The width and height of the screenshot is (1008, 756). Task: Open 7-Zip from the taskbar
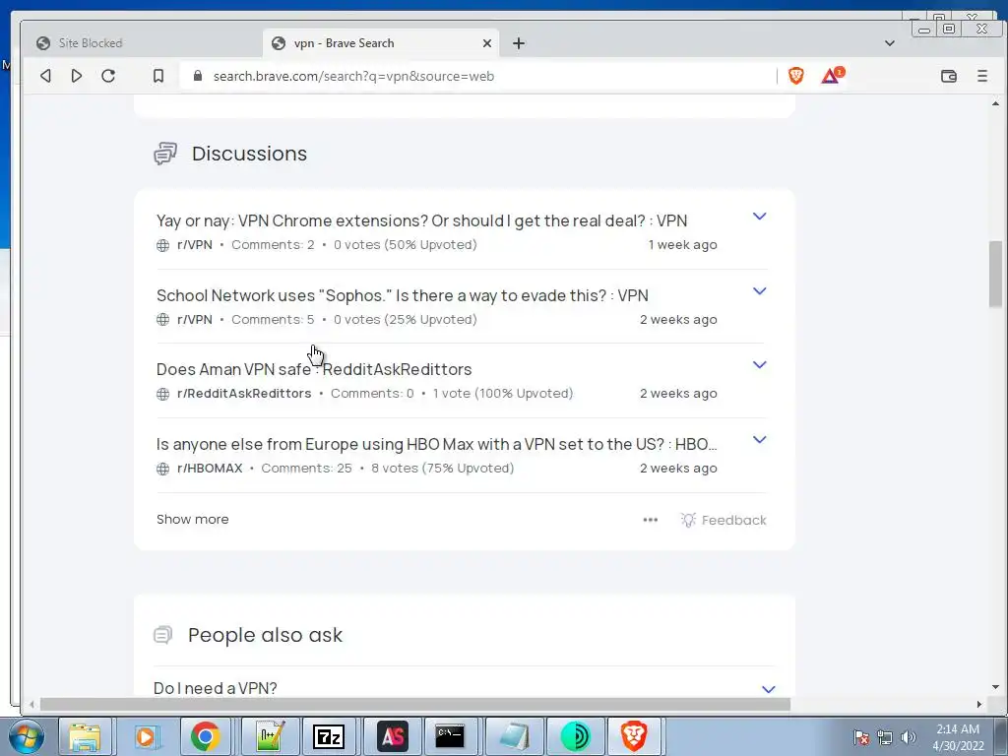(x=329, y=736)
